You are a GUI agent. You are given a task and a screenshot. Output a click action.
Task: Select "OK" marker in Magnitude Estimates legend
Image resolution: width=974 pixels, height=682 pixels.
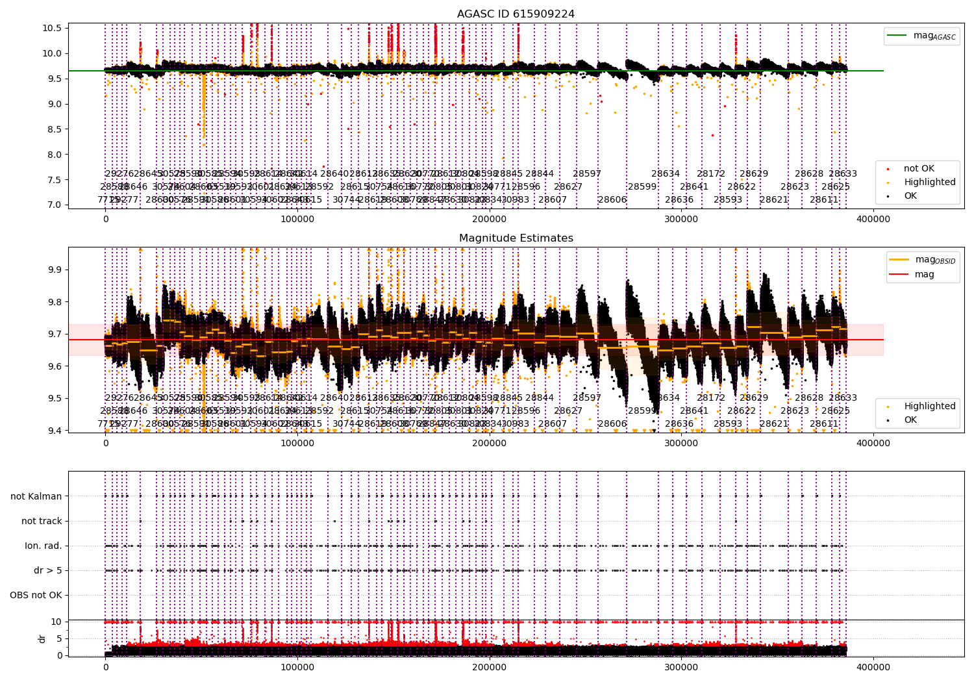coord(888,420)
